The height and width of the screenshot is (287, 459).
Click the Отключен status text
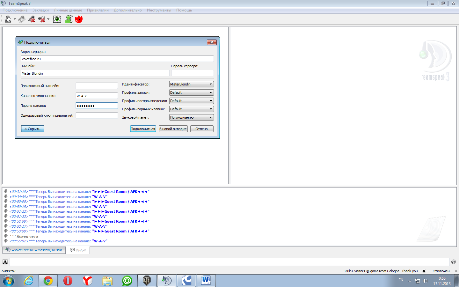click(x=441, y=271)
